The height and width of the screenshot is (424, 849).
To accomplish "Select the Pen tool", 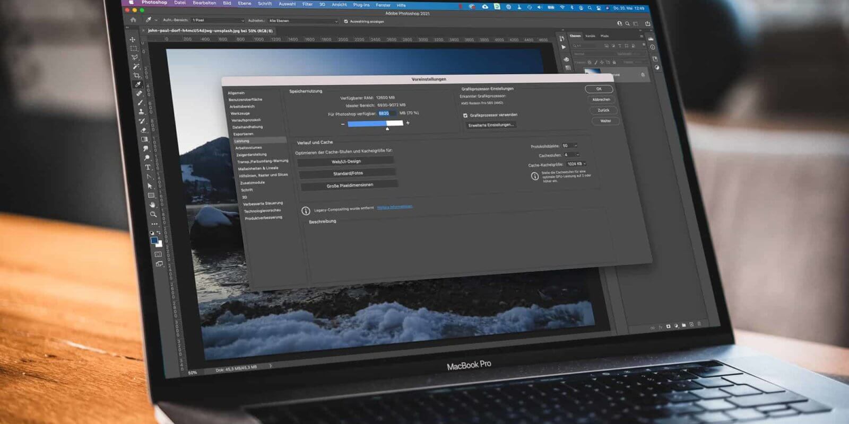I will point(149,176).
